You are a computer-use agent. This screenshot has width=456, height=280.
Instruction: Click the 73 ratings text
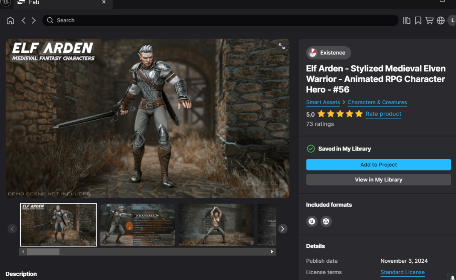[x=320, y=124]
